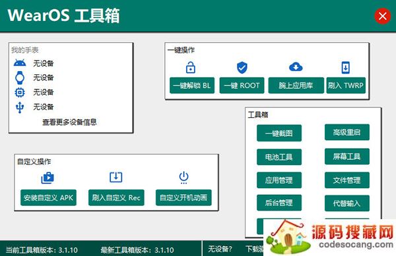Open the 腕上应用库 button
396x256 pixels.
(x=296, y=86)
